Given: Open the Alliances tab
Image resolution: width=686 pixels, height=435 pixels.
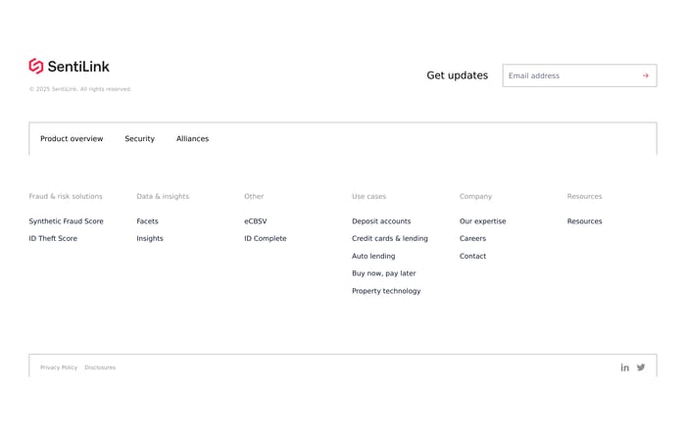Looking at the screenshot, I should [x=192, y=139].
